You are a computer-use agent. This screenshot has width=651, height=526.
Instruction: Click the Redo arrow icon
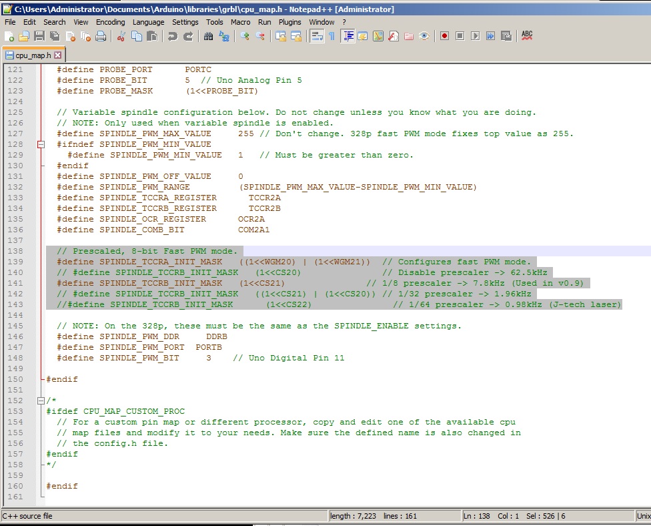[188, 37]
